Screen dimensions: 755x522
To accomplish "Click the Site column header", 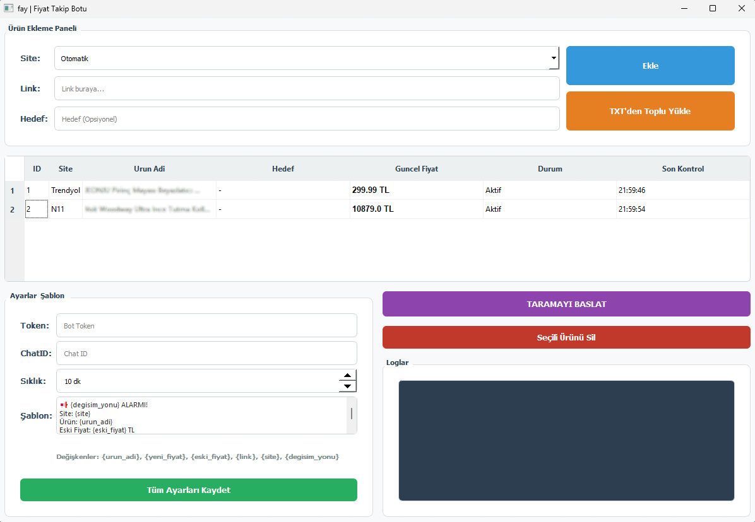I will click(66, 169).
